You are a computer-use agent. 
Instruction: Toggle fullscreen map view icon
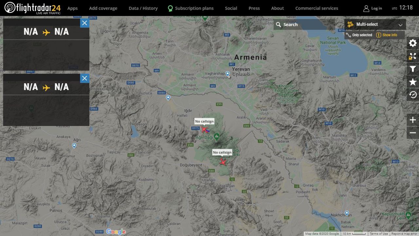413,56
